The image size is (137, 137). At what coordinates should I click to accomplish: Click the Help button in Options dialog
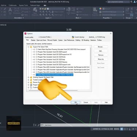coord(106,102)
